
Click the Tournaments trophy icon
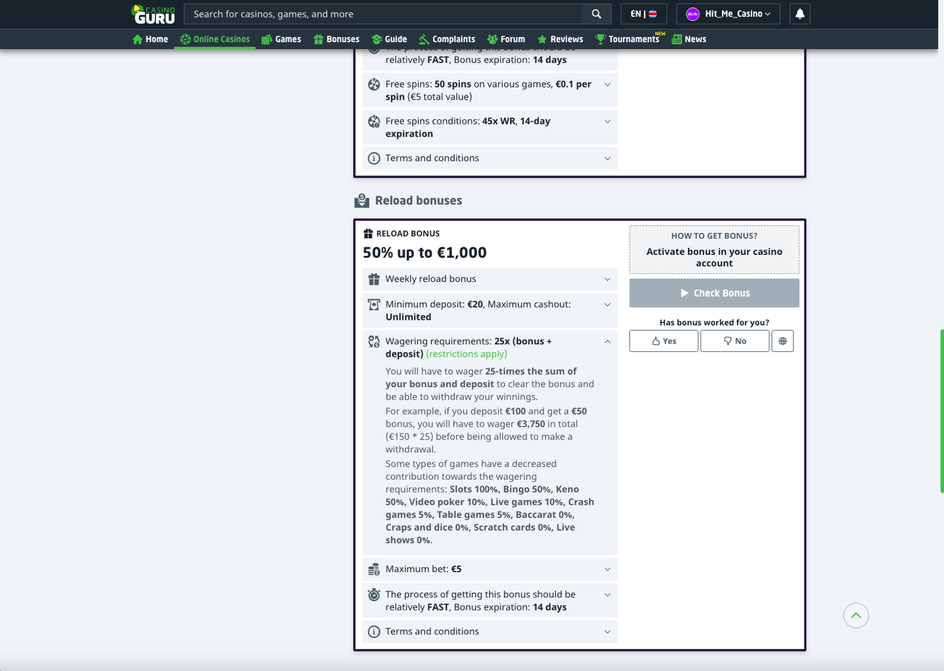pyautogui.click(x=600, y=39)
